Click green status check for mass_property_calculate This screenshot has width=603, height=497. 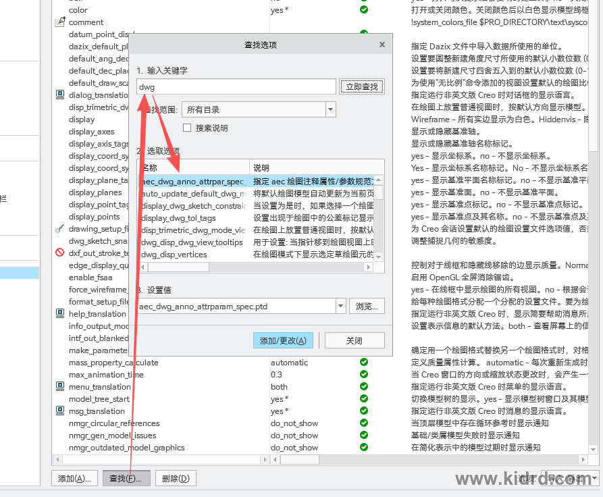[x=364, y=362]
